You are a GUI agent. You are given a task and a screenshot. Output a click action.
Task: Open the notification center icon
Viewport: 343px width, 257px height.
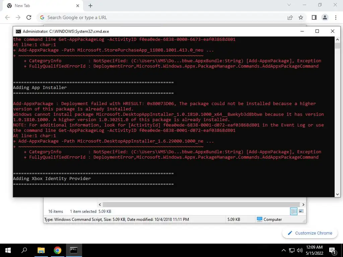point(332,251)
